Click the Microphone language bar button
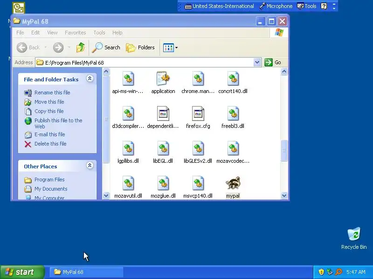 pyautogui.click(x=276, y=6)
